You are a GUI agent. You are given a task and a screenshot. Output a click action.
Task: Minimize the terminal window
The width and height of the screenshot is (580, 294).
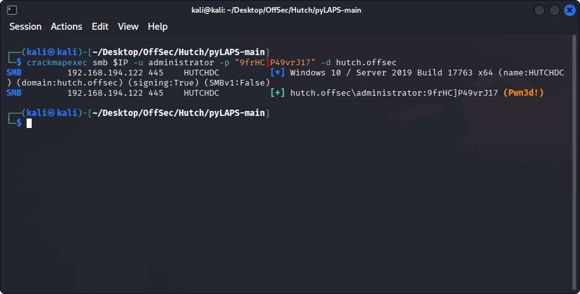pos(539,10)
